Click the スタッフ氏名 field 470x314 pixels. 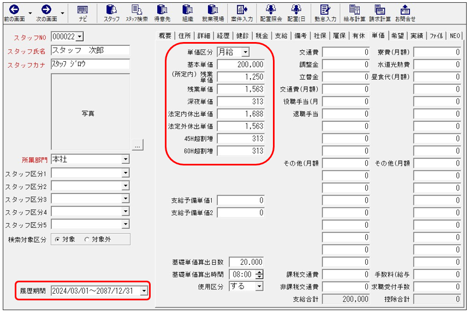90,50
